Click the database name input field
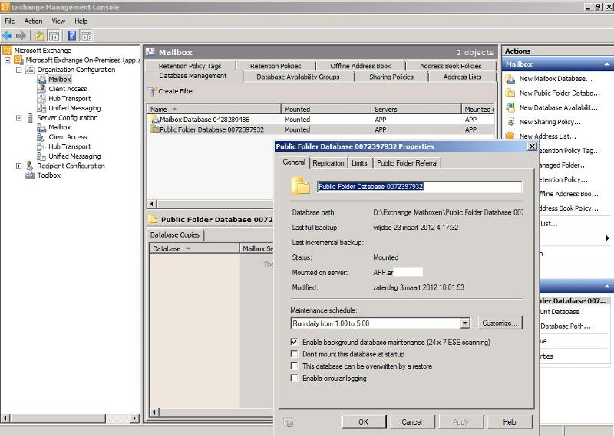This screenshot has height=436, width=614. pos(419,186)
